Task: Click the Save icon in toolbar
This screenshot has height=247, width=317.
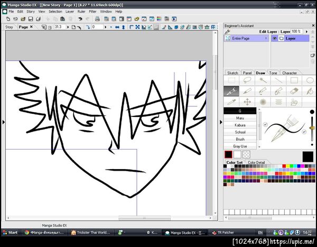Action: click(31, 18)
